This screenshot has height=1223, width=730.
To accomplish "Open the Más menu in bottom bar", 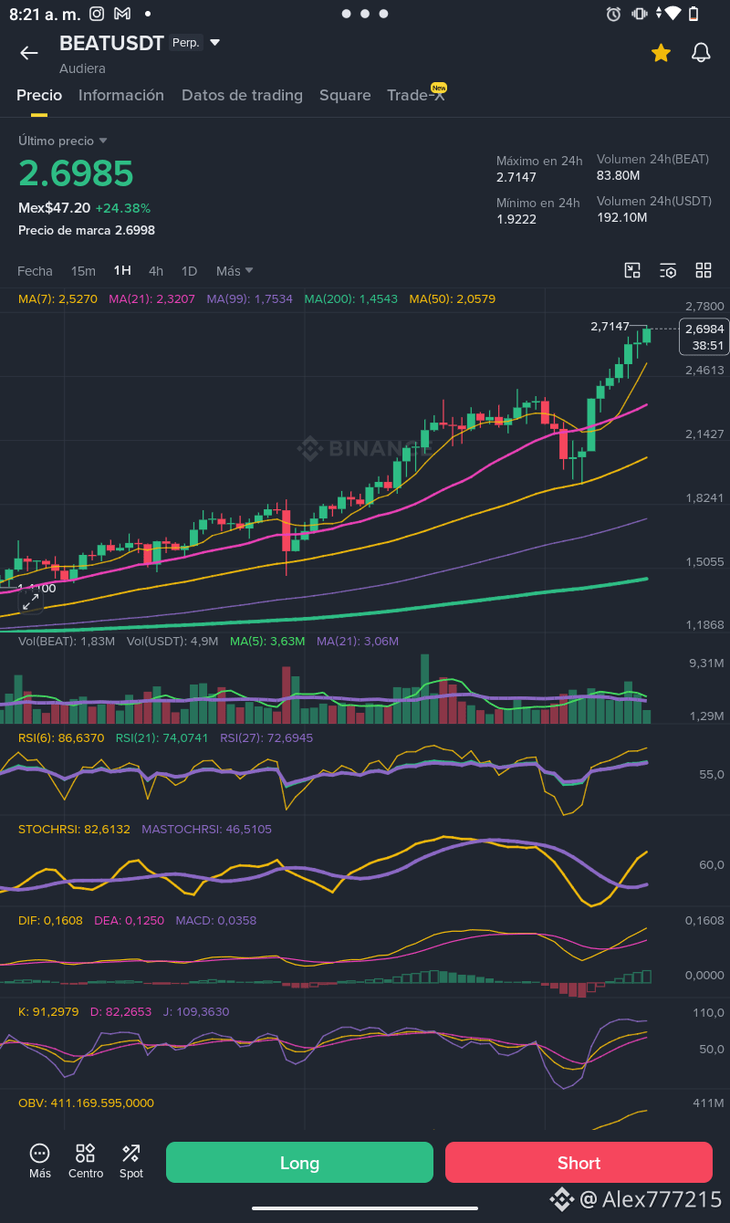I will (x=39, y=1161).
